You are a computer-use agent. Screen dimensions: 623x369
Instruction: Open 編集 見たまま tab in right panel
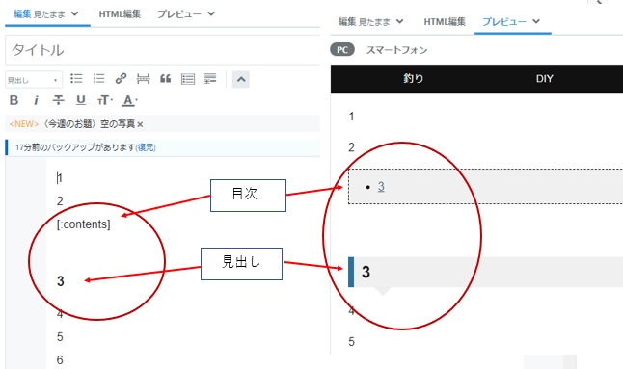tap(365, 22)
